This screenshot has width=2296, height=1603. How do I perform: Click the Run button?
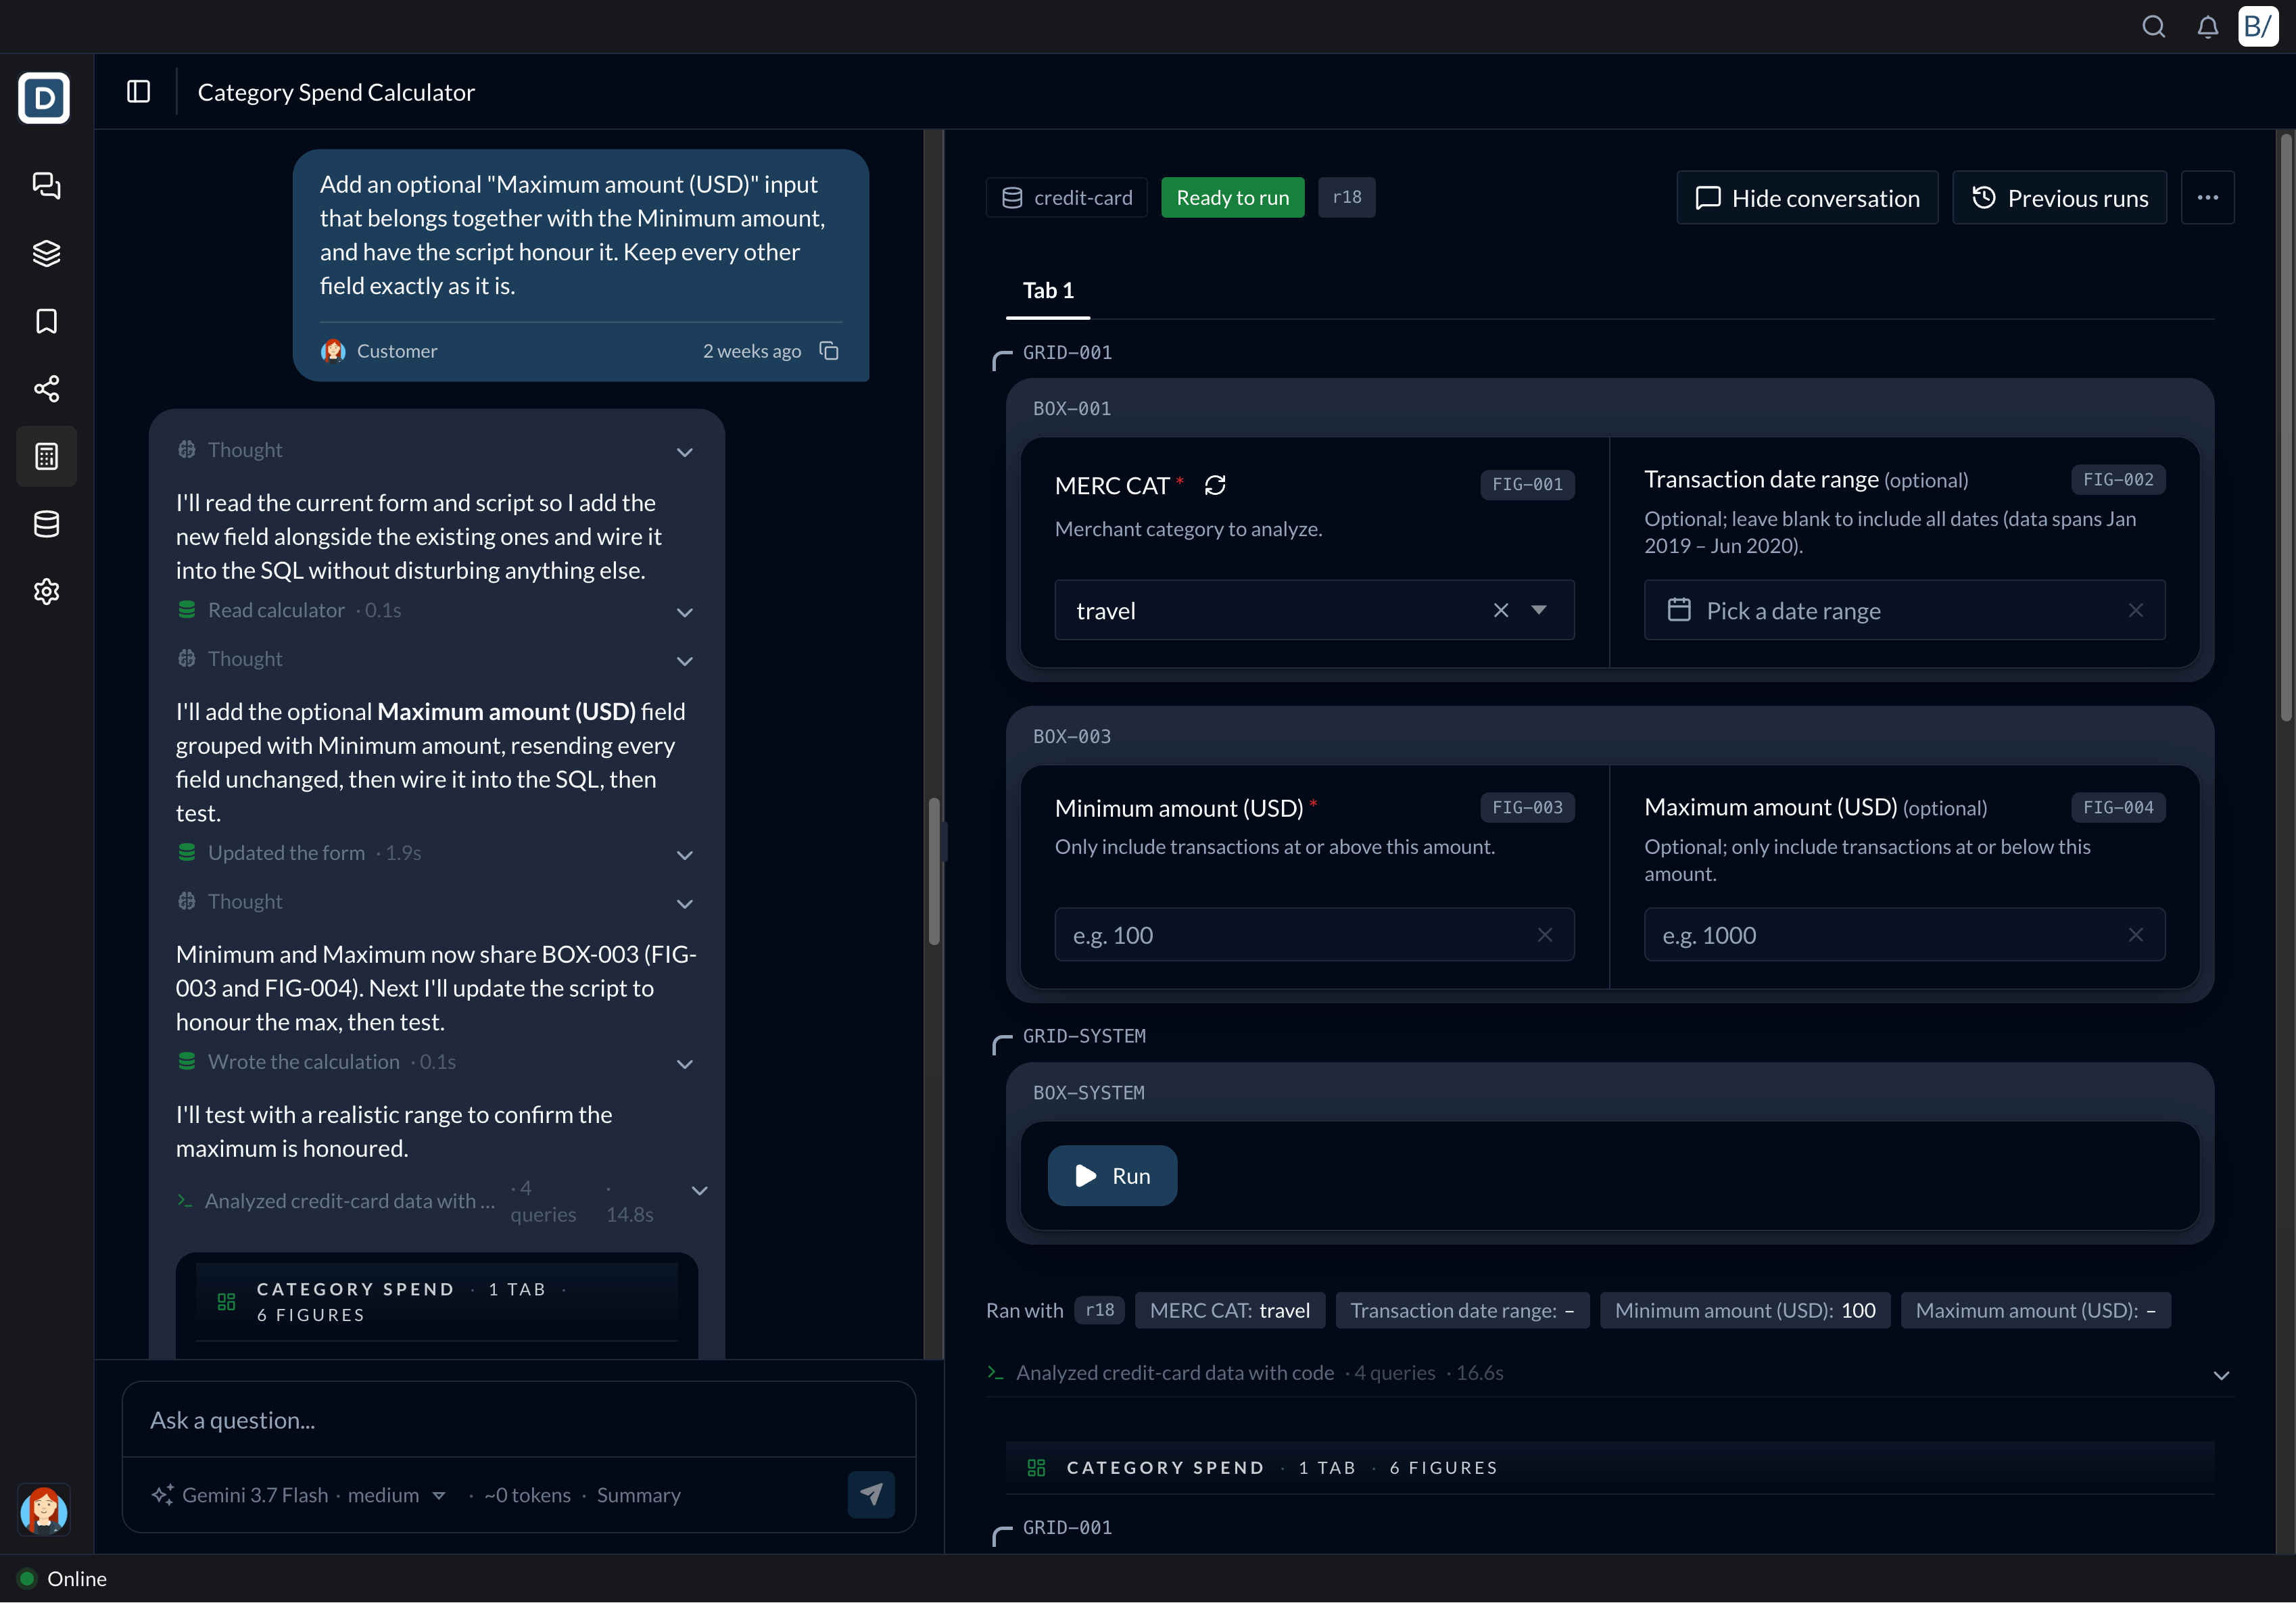pyautogui.click(x=1112, y=1176)
